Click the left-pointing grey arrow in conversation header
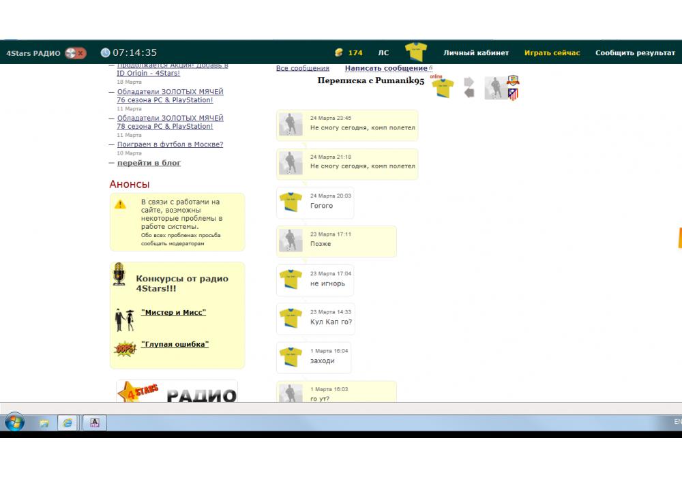 pyautogui.click(x=469, y=93)
